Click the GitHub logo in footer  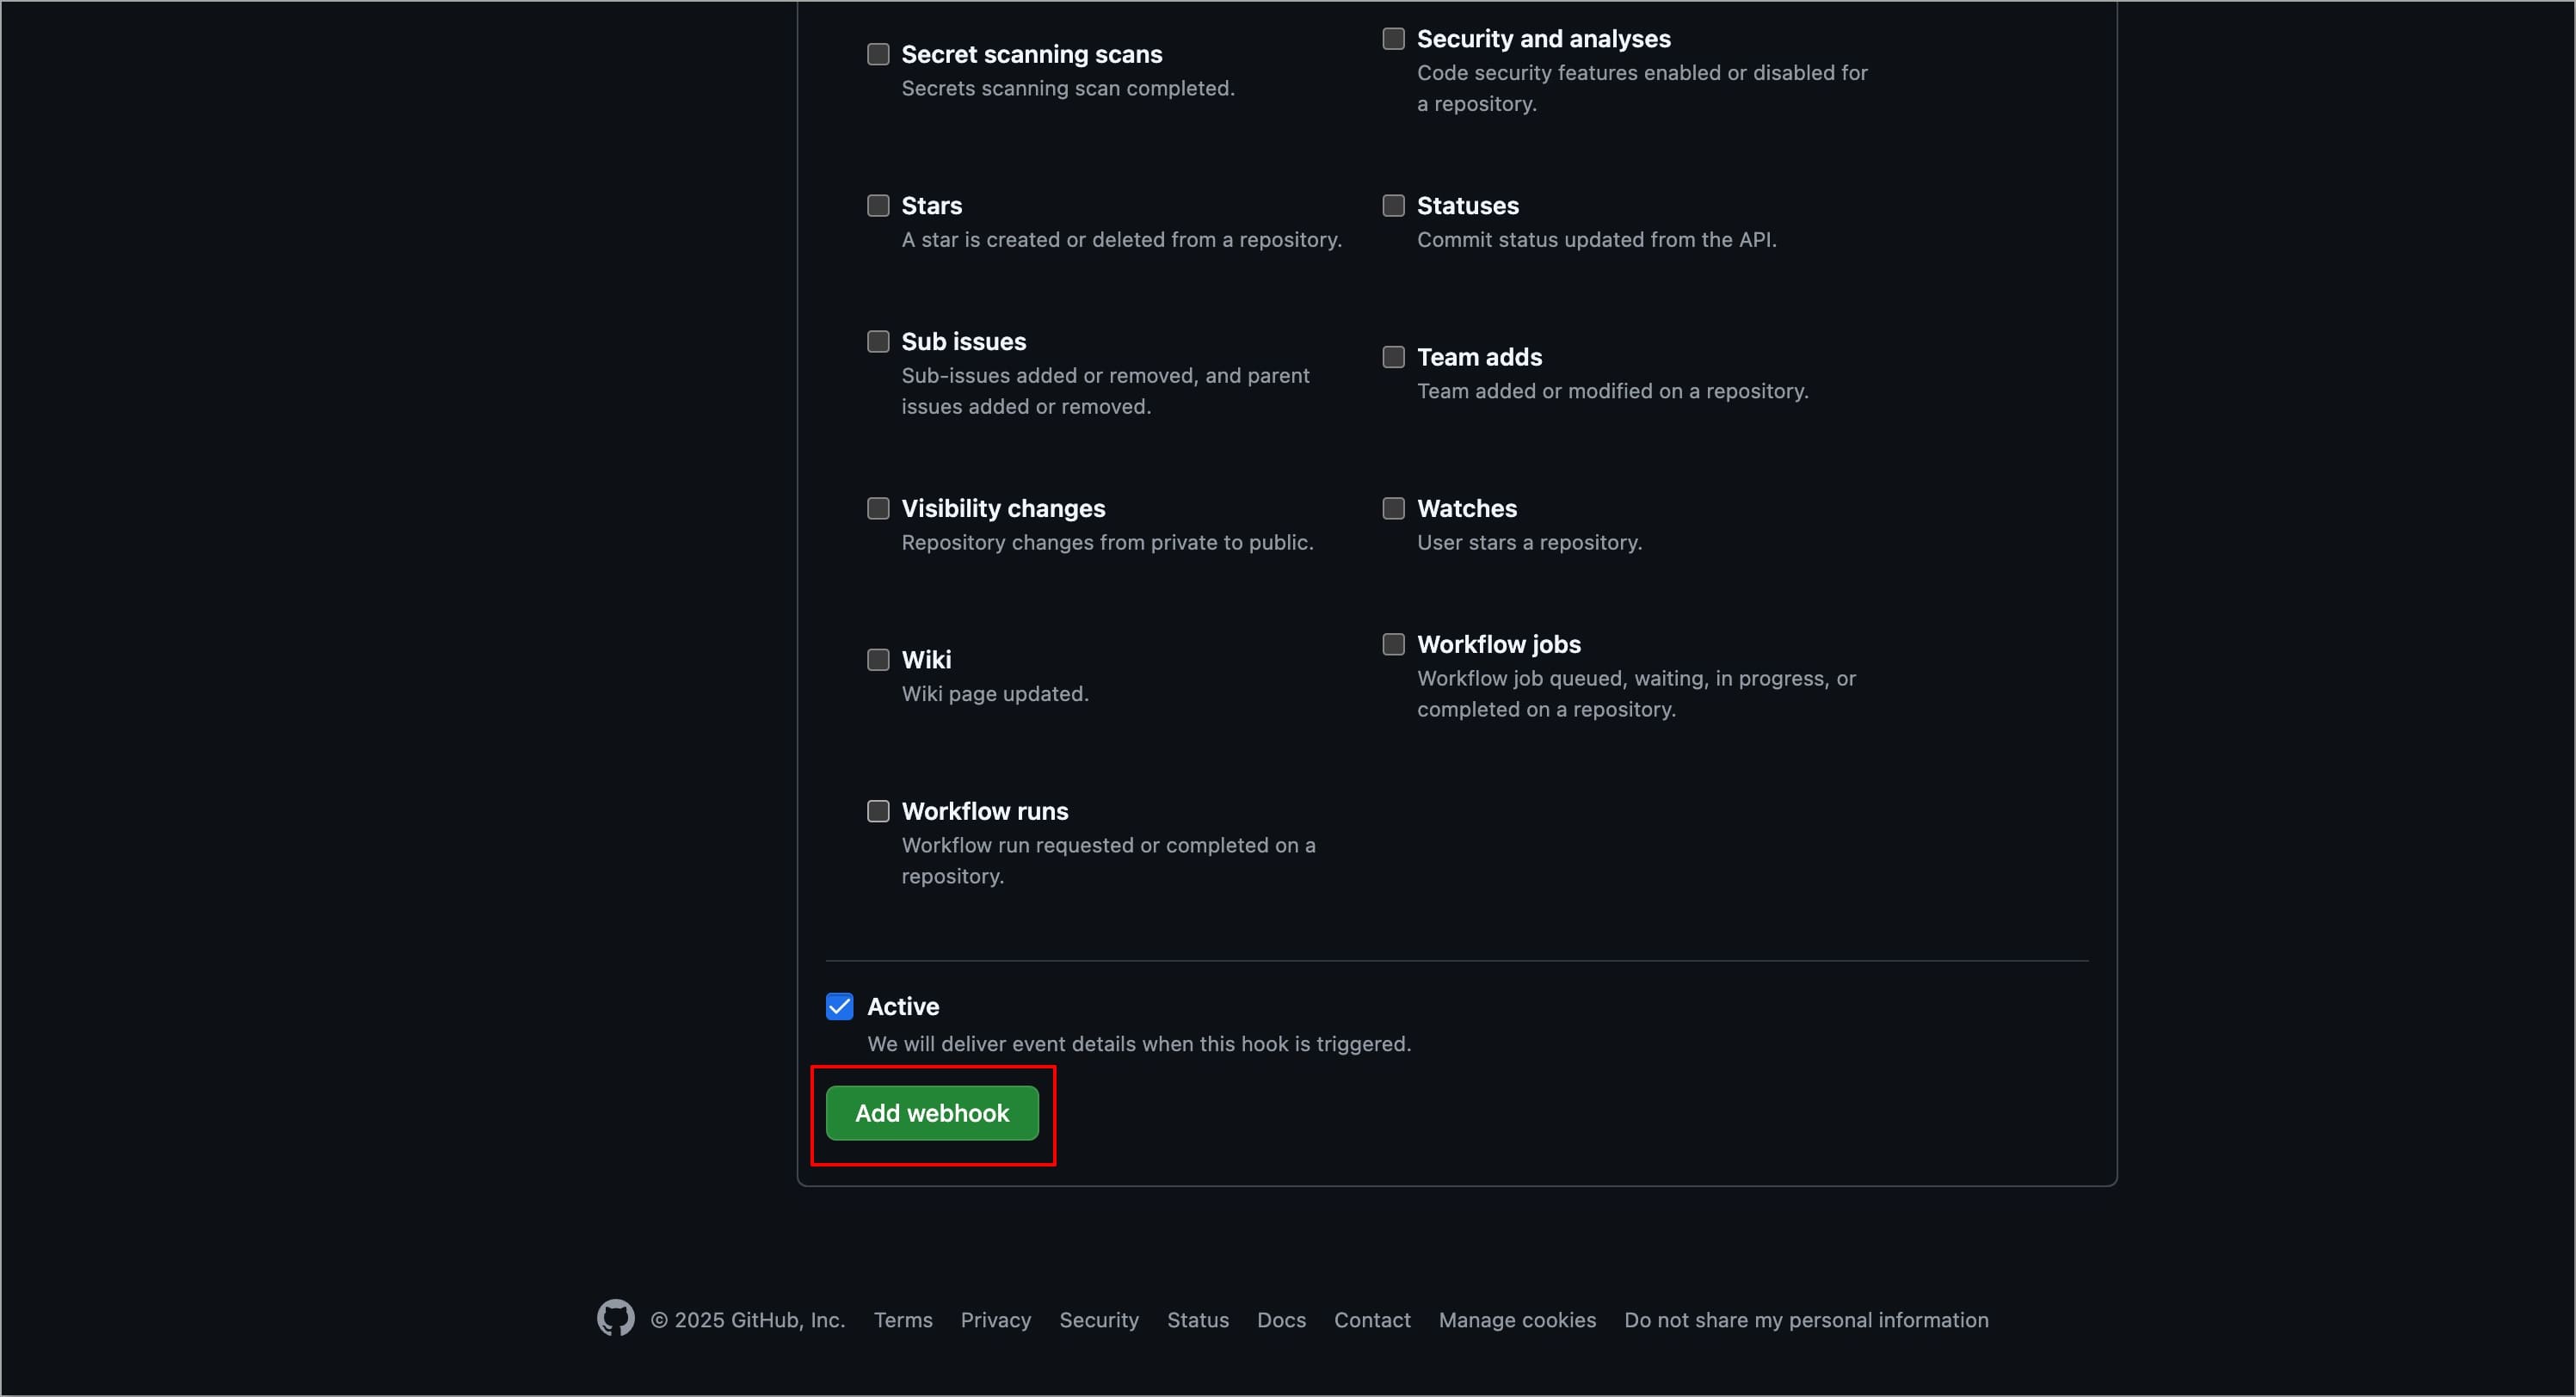[615, 1318]
